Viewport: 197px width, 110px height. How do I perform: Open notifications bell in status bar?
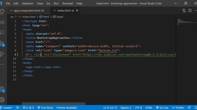[195, 108]
